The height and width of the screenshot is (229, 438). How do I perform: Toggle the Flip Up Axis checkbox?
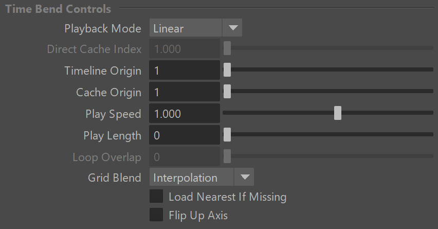(156, 215)
